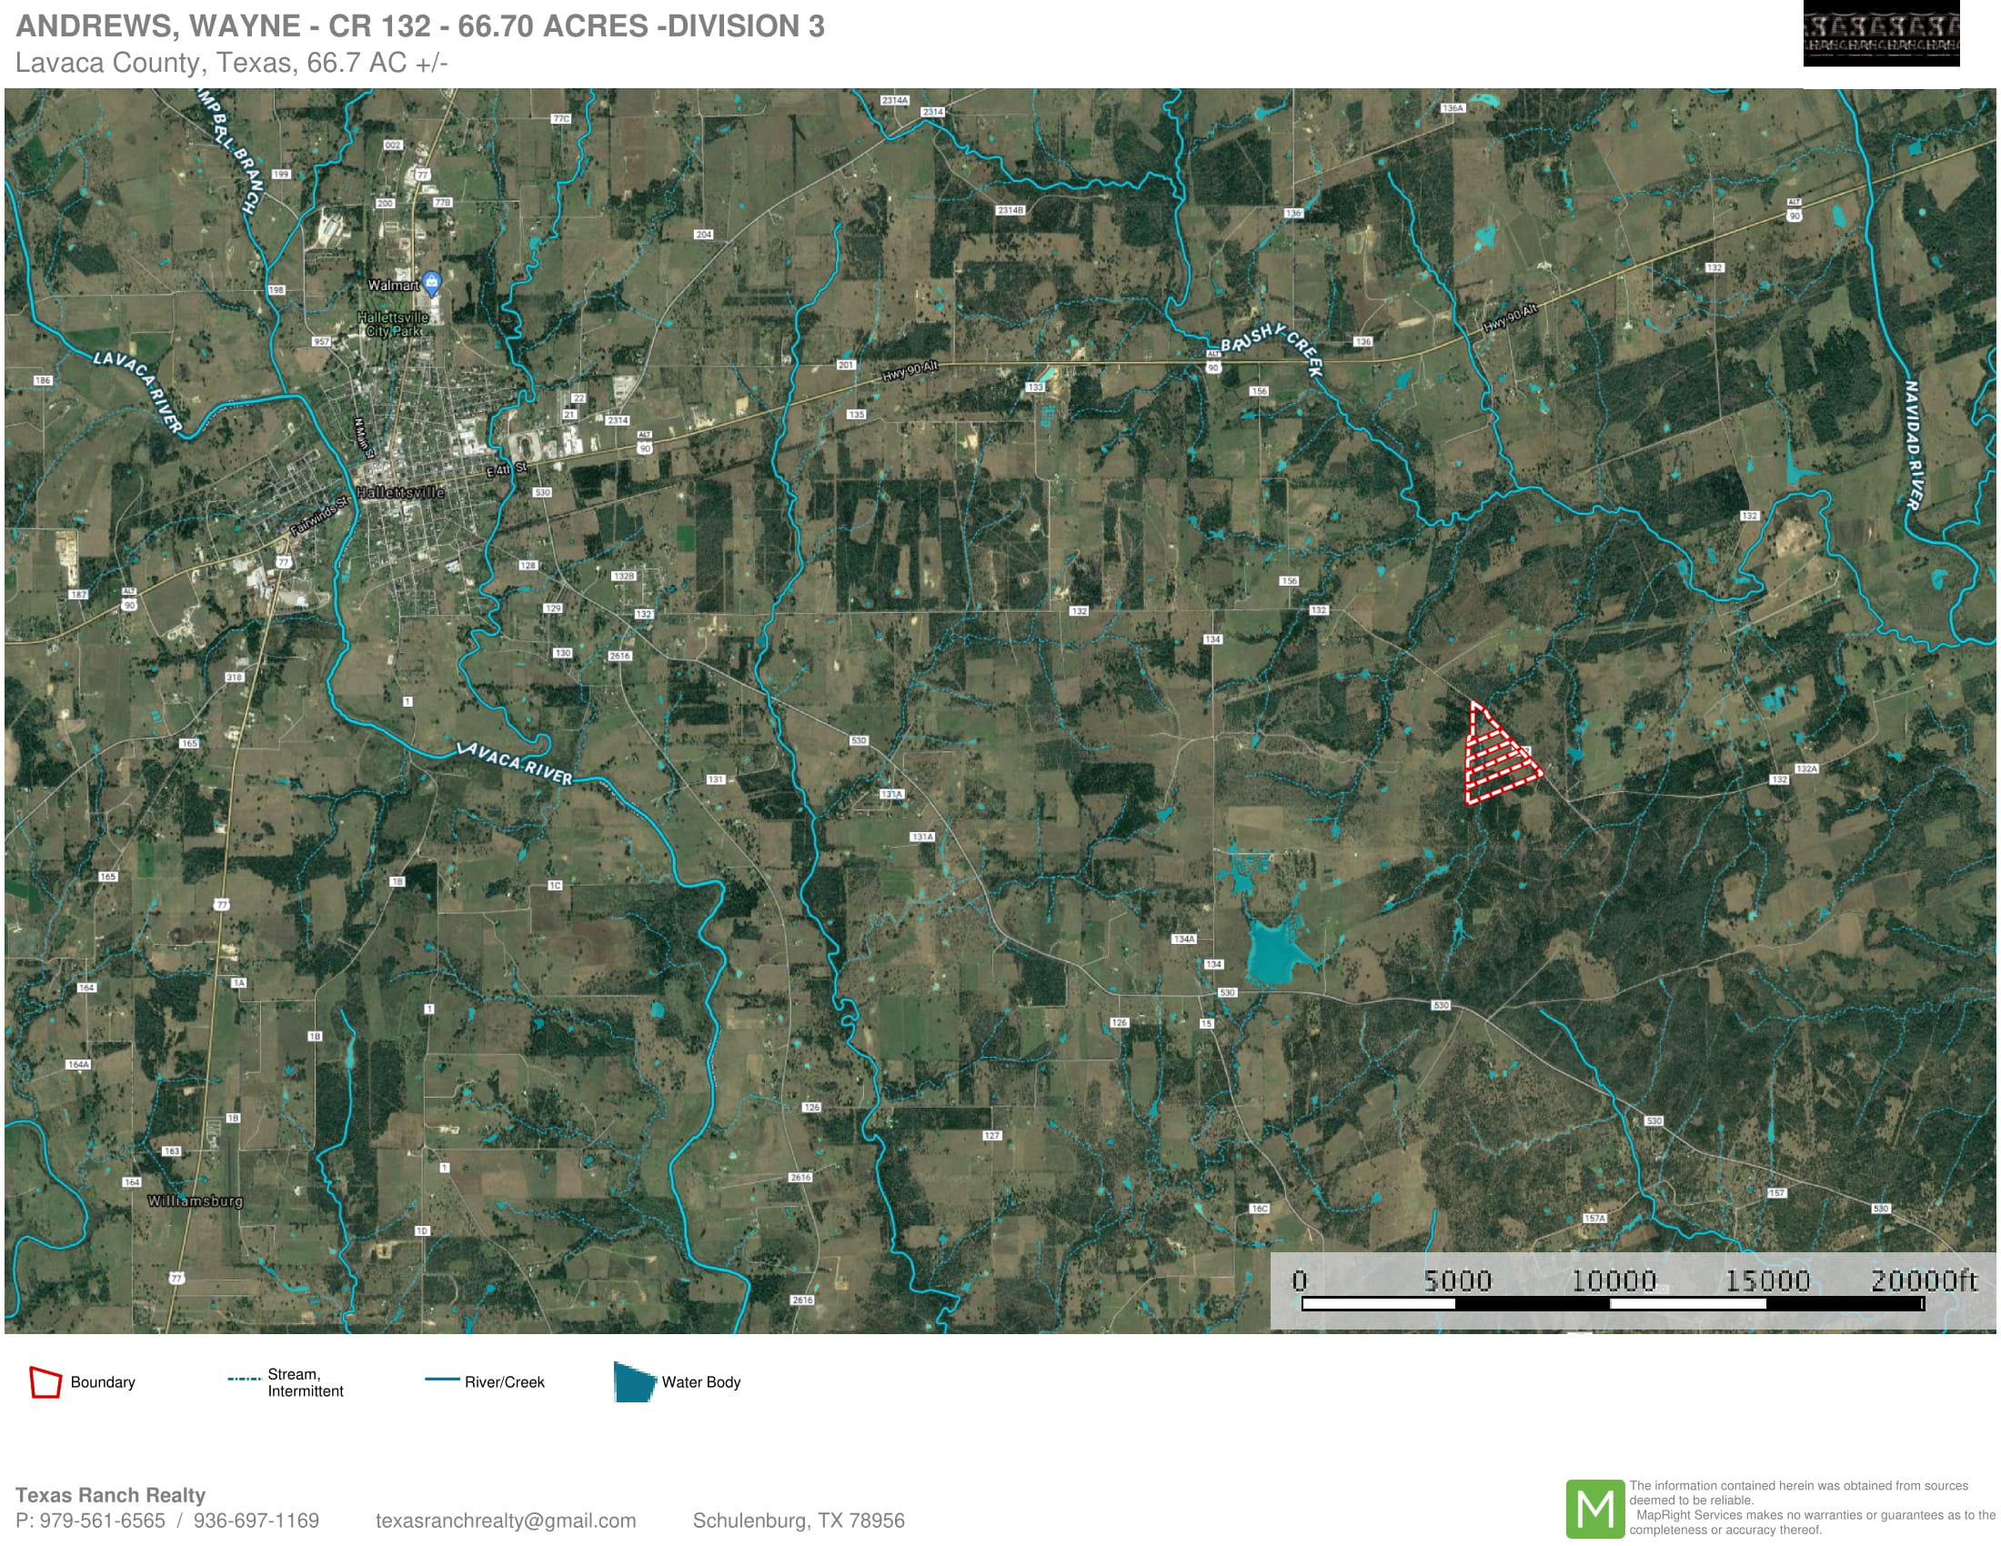Click the dashed Stream Intermittent legend symbol
The image size is (2001, 1546).
coord(244,1379)
